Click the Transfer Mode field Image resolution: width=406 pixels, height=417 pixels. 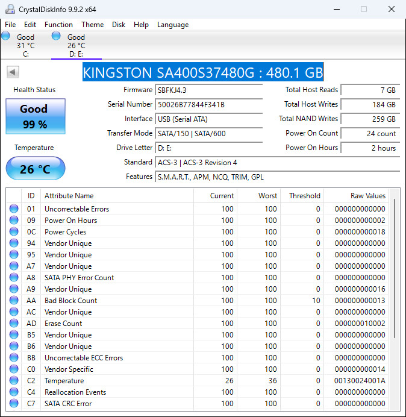(208, 134)
